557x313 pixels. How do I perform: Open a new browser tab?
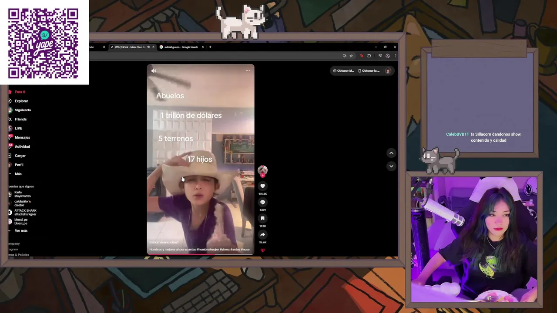210,47
